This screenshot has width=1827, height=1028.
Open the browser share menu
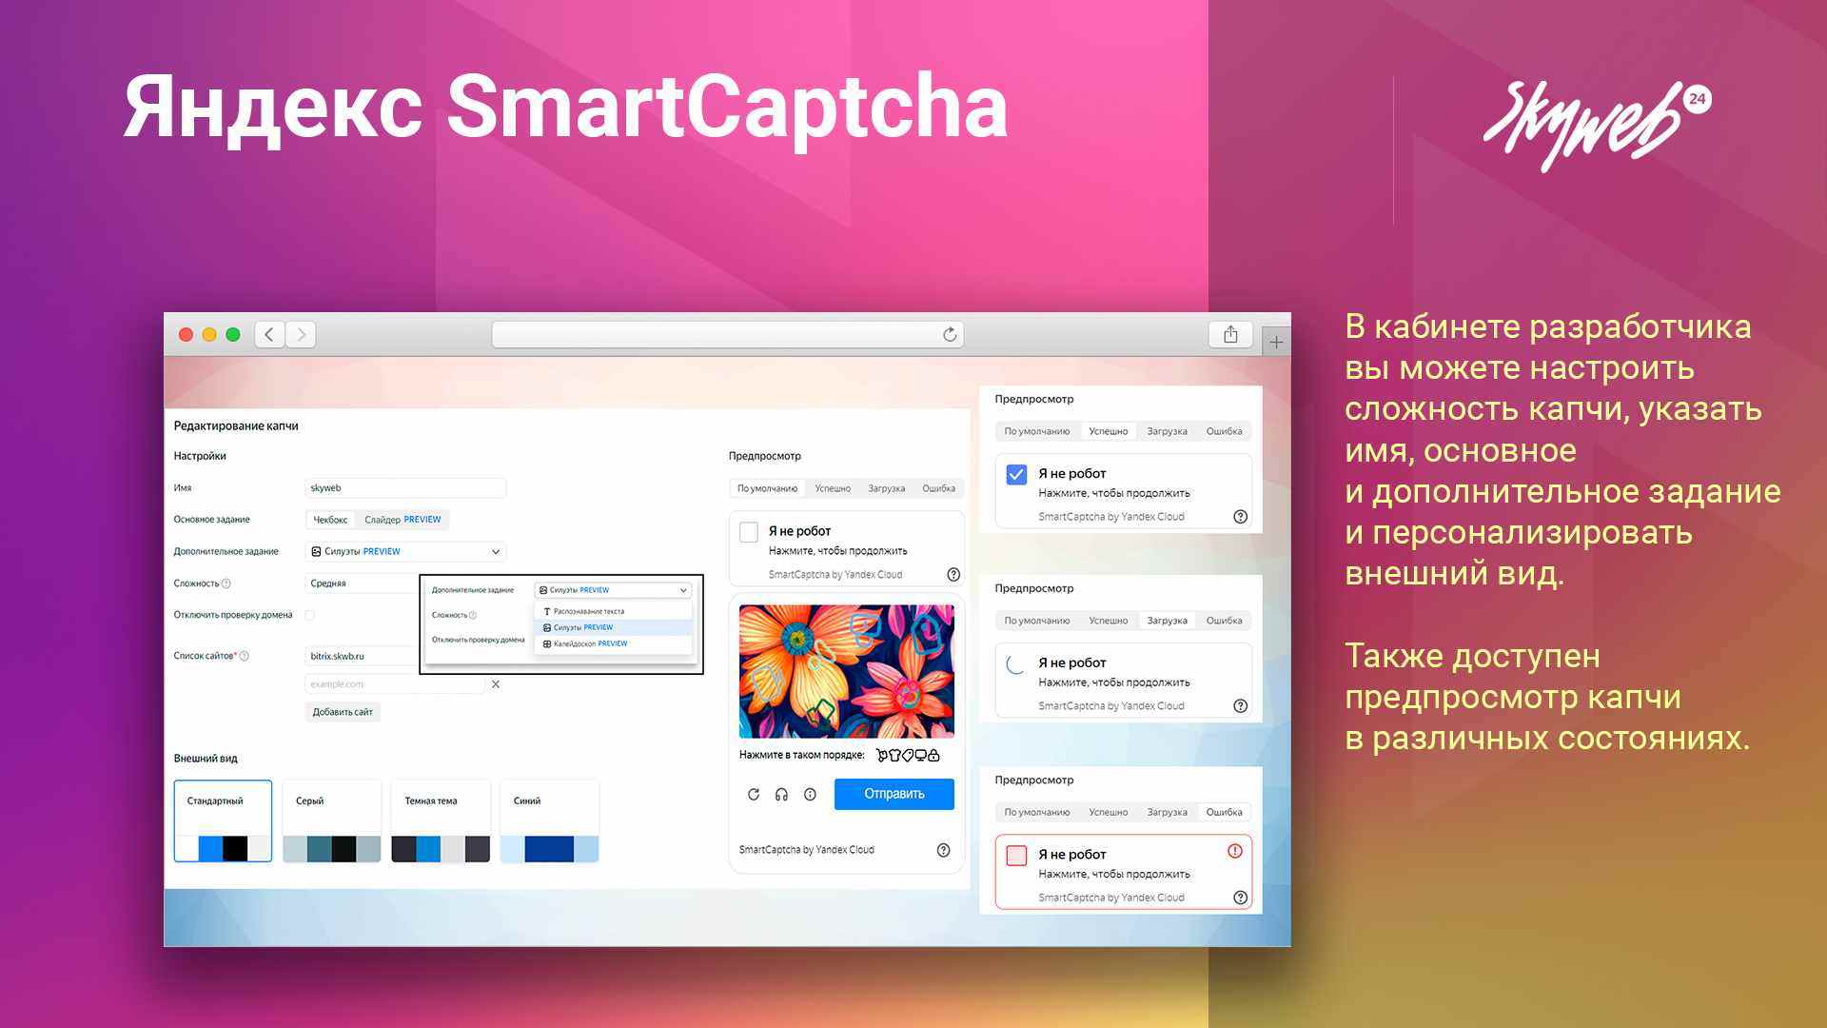(x=1230, y=334)
